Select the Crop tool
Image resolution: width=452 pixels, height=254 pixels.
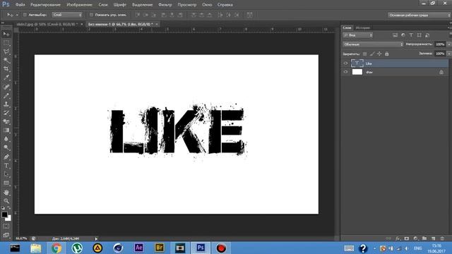click(6, 69)
